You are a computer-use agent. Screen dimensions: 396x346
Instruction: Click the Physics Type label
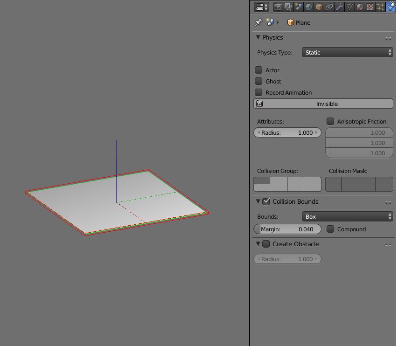(x=274, y=53)
